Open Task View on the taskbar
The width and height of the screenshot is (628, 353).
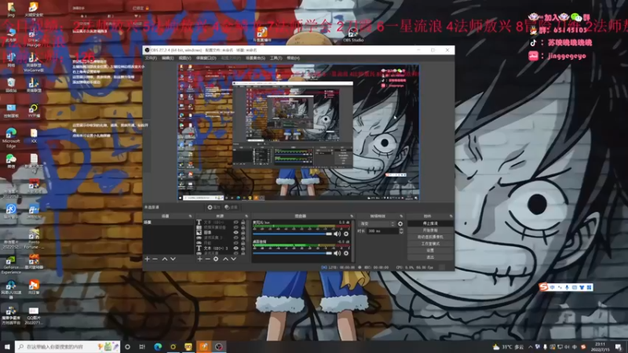pos(142,347)
